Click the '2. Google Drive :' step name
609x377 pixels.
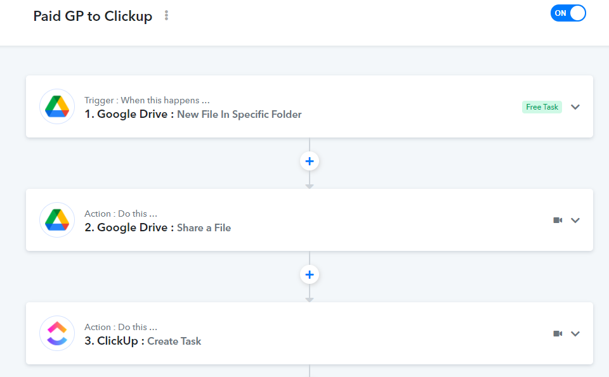[x=129, y=227]
